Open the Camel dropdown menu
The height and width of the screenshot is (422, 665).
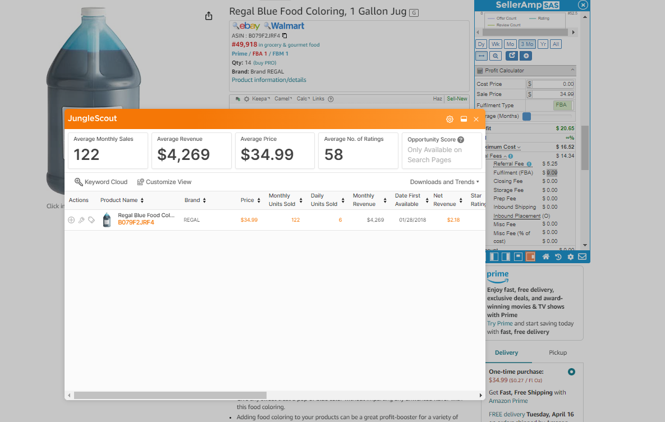coord(283,99)
